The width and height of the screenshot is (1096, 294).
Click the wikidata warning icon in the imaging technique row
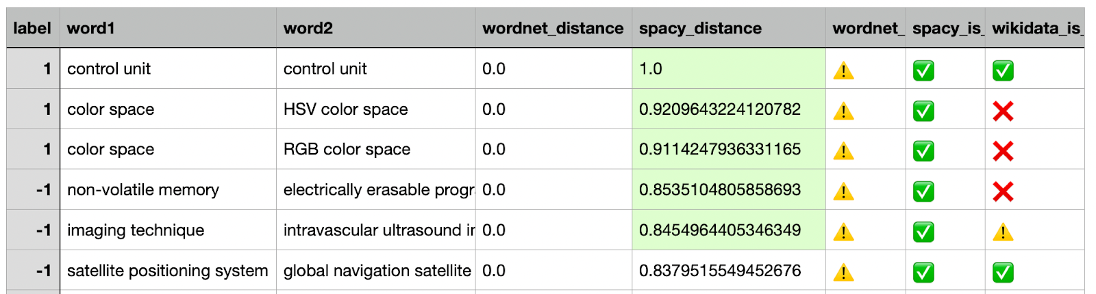[1003, 232]
